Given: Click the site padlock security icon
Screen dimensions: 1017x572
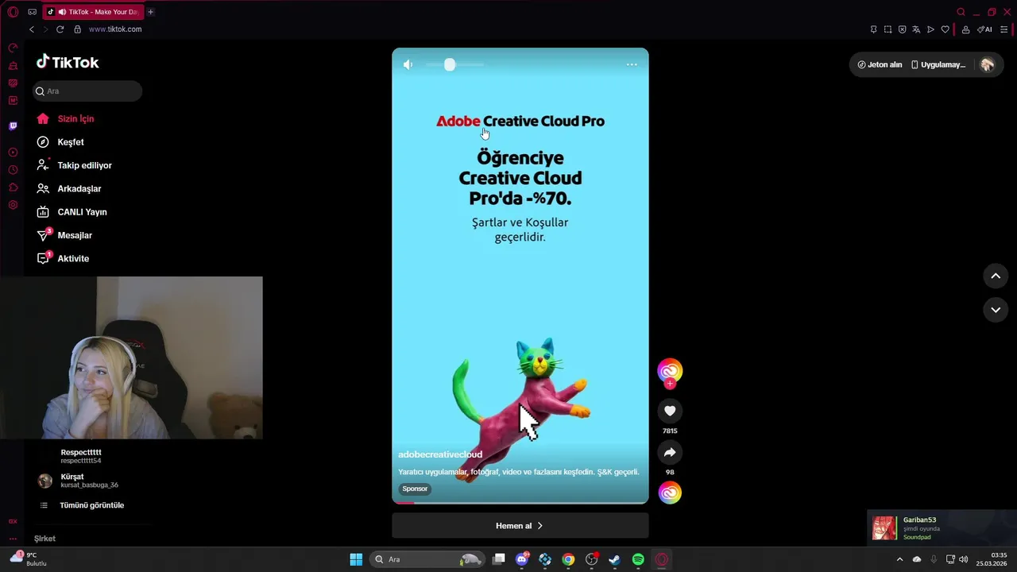Looking at the screenshot, I should tap(77, 29).
